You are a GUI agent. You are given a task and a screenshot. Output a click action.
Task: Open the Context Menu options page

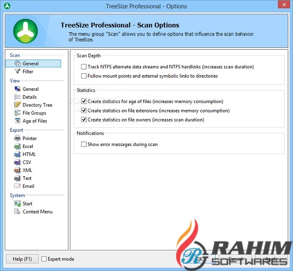38,211
